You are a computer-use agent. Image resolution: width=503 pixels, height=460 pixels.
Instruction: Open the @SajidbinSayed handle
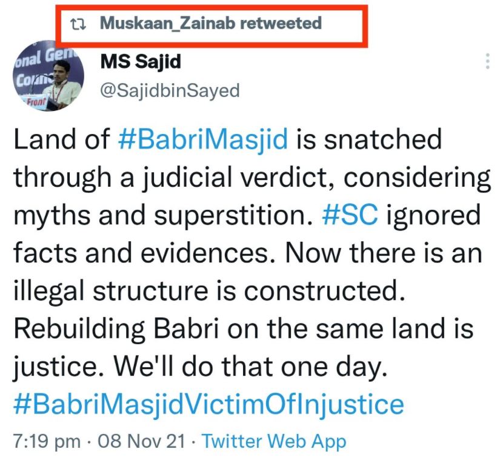(x=169, y=90)
